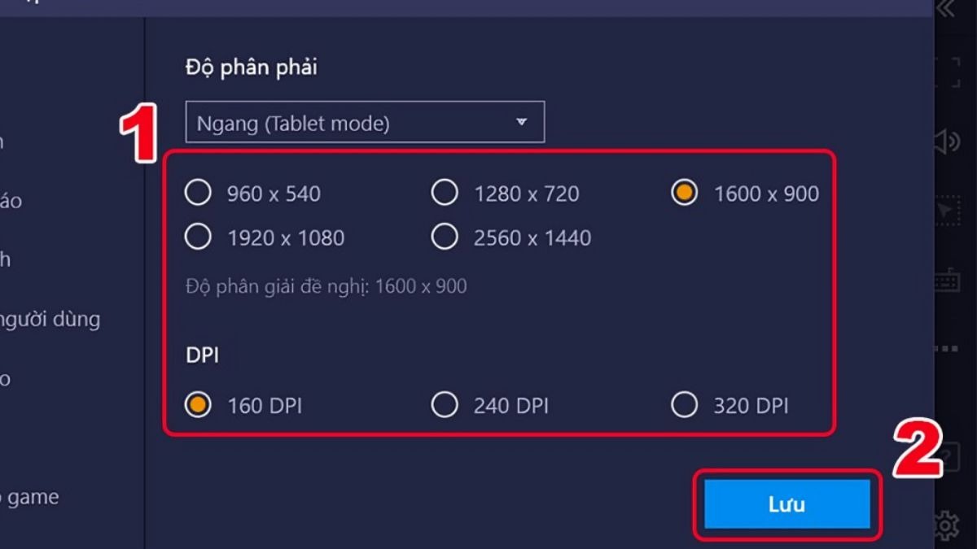Viewport: 977px width, 549px height.
Task: Collapse the sidebar with double-chevron icon
Action: 945,9
